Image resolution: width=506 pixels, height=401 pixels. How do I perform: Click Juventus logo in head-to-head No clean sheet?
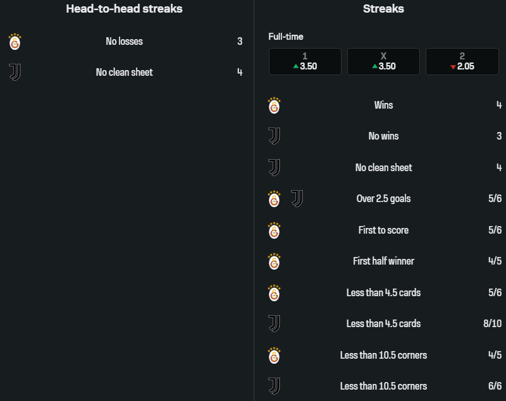pyautogui.click(x=15, y=72)
